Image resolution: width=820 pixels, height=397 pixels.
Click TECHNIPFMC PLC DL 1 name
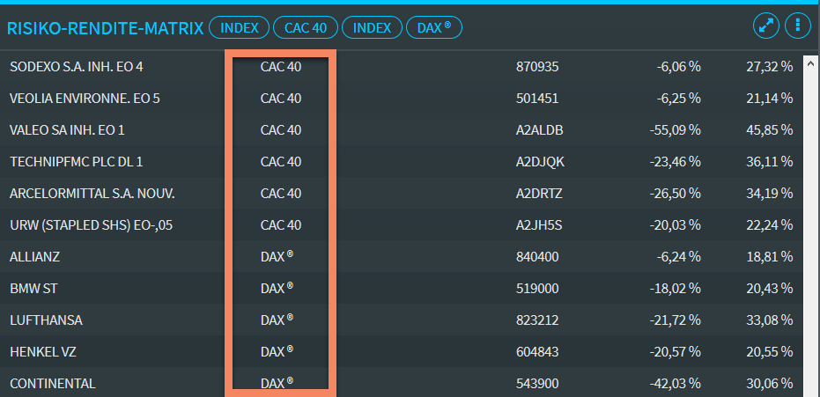tap(76, 162)
